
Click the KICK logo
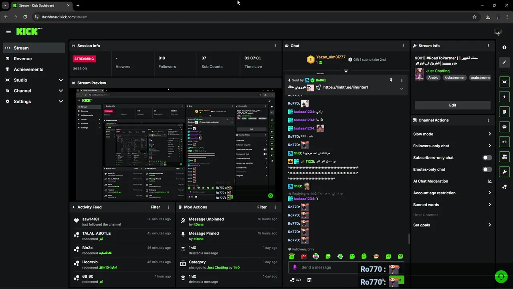pos(29,31)
